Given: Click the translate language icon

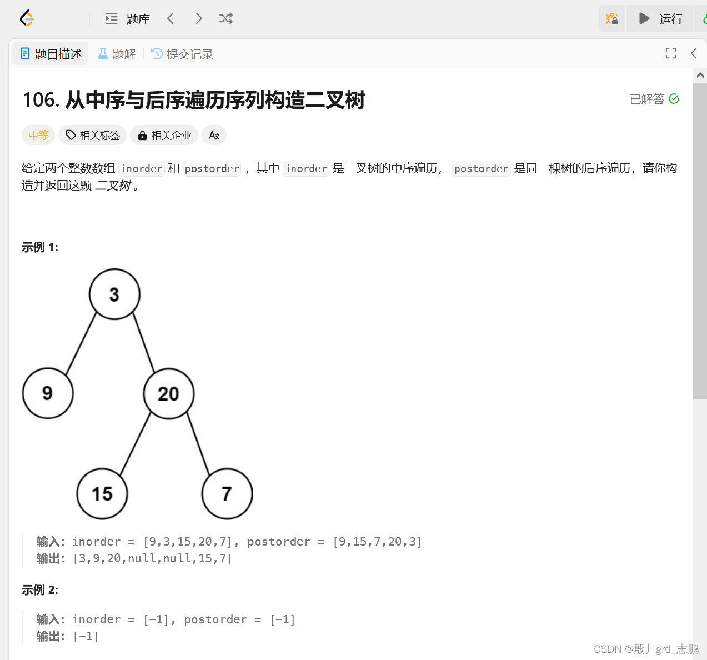Looking at the screenshot, I should pos(214,135).
